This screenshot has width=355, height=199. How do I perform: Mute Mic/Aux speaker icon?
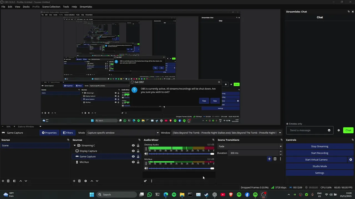pyautogui.click(x=146, y=168)
